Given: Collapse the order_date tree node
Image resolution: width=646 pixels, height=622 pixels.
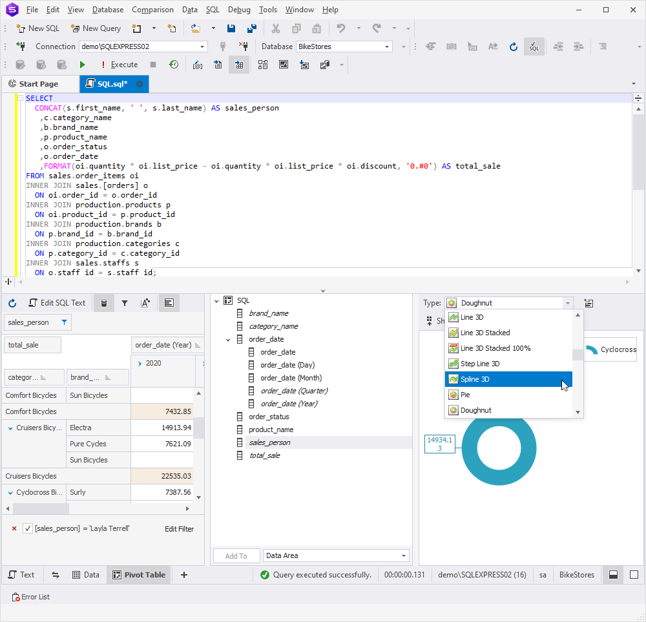Looking at the screenshot, I should pos(228,340).
